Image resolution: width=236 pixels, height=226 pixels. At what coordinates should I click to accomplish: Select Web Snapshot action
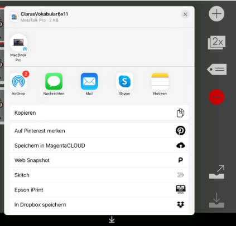click(99, 160)
